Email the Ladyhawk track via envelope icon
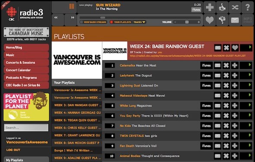 (x=217, y=75)
